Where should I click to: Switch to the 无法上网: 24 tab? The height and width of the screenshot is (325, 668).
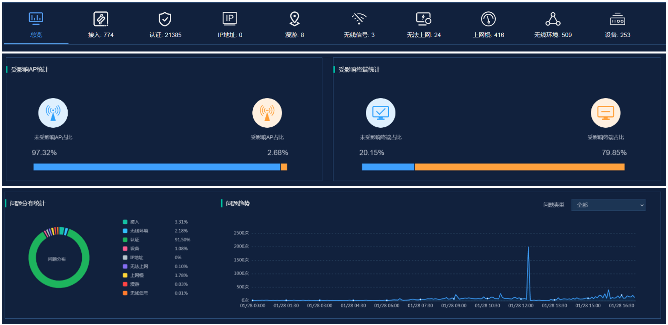(424, 35)
